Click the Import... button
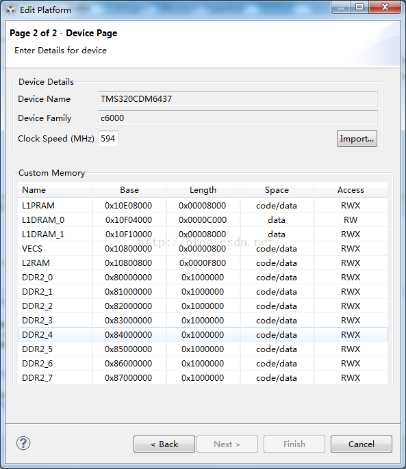Viewport: 406px width, 469px height. (x=357, y=139)
